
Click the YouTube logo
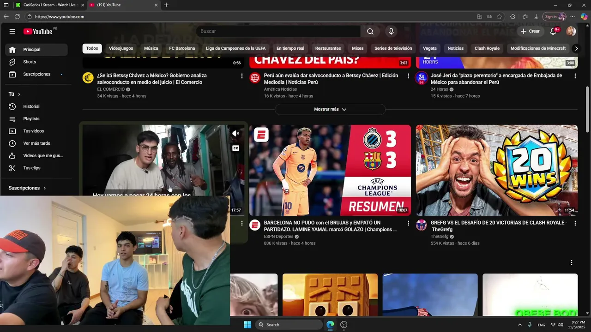point(38,31)
